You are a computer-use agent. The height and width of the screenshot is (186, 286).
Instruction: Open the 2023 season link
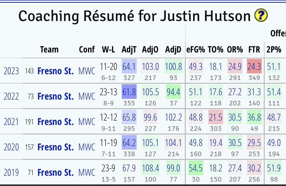click(x=11, y=71)
